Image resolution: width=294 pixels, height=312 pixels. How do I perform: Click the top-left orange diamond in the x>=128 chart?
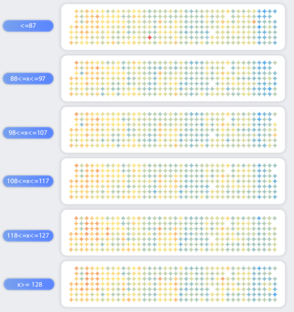[77, 268]
